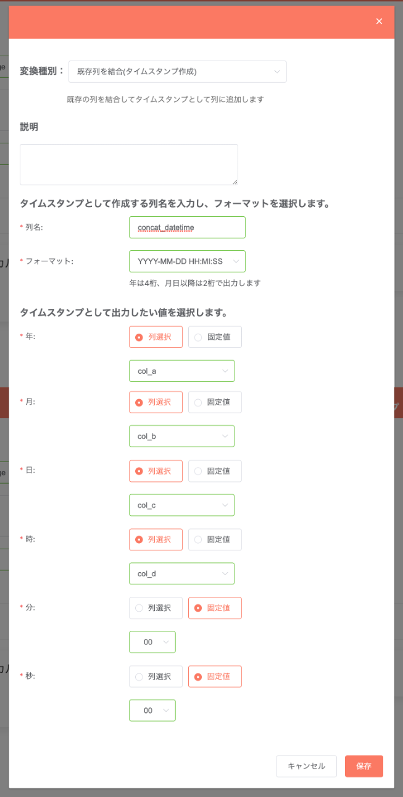Viewport: 403px width, 797px height.
Task: Open the 秒 fixed value 00 dropdown
Action: (152, 711)
